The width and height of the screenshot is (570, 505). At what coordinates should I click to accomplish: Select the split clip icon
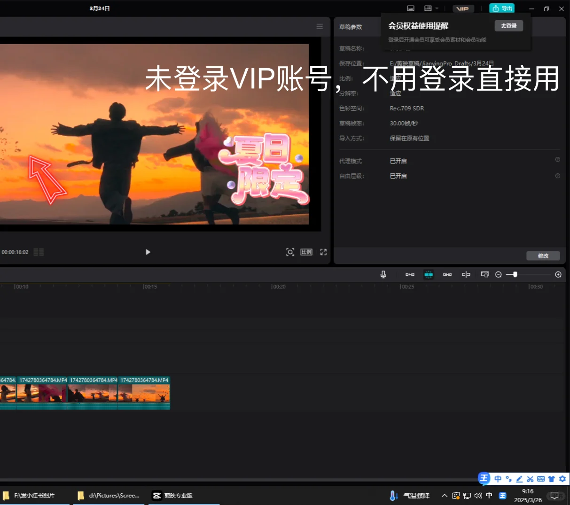[466, 274]
